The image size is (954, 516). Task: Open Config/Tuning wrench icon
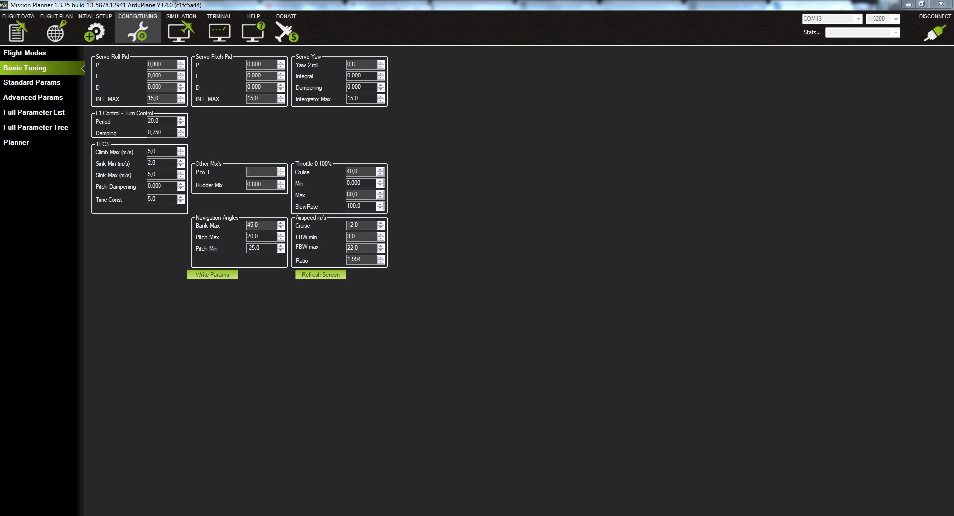pos(138,32)
